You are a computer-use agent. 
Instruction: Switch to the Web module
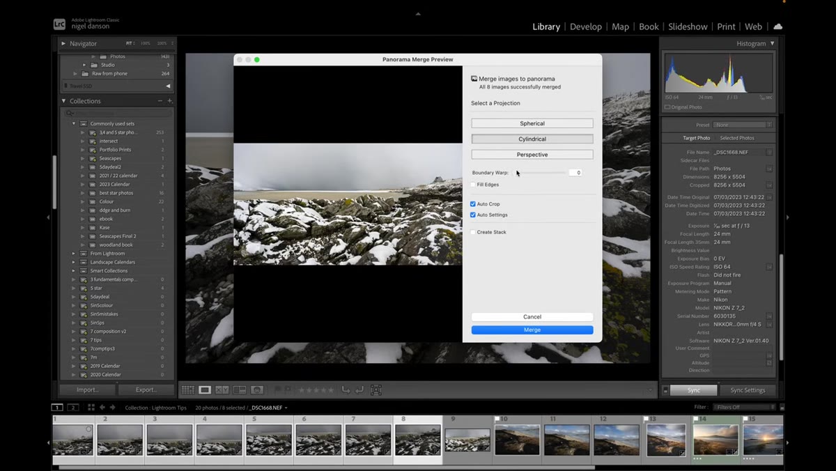pos(753,26)
